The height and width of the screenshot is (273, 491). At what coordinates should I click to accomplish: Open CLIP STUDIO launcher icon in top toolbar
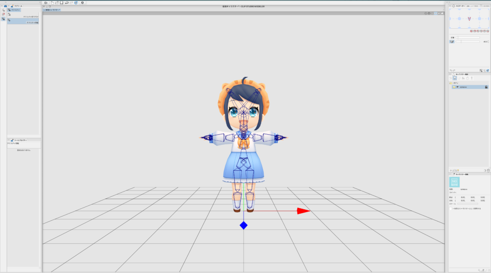(46, 3)
